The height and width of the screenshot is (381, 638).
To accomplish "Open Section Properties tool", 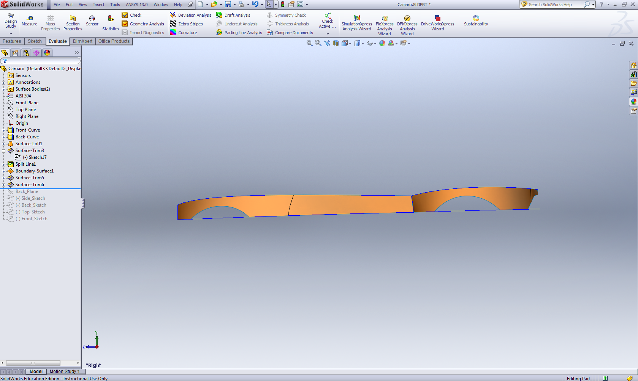I will point(73,23).
